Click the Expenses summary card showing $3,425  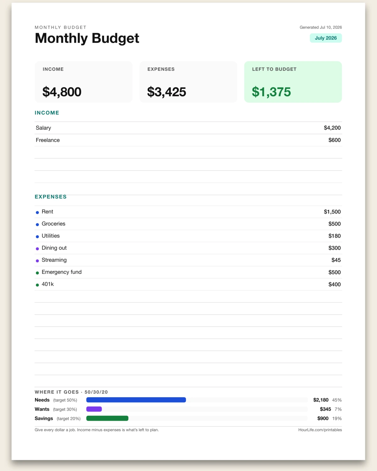188,82
